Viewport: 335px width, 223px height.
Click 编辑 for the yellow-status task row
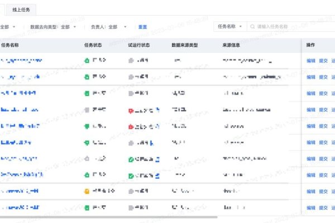311,192
